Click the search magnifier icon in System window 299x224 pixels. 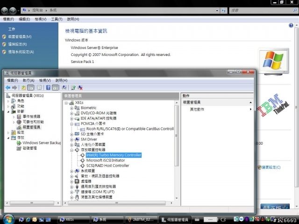[295, 10]
